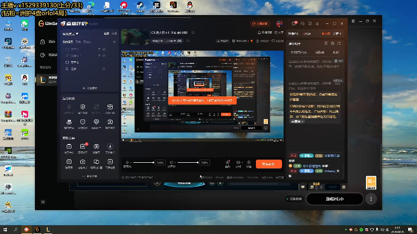Image resolution: width=417 pixels, height=234 pixels.
Task: Edit the game category tag with its pencil icon
Action: [188, 41]
